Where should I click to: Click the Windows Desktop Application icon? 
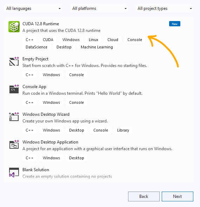tap(14, 145)
